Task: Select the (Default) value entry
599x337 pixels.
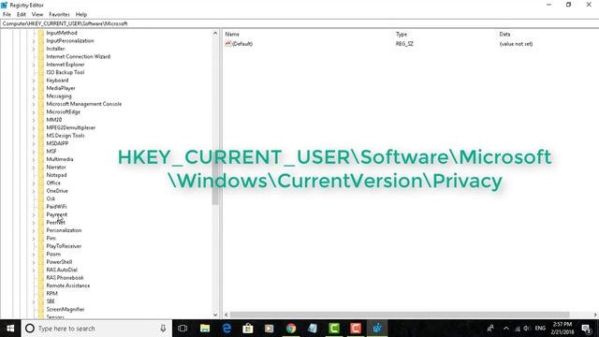Action: [242, 44]
